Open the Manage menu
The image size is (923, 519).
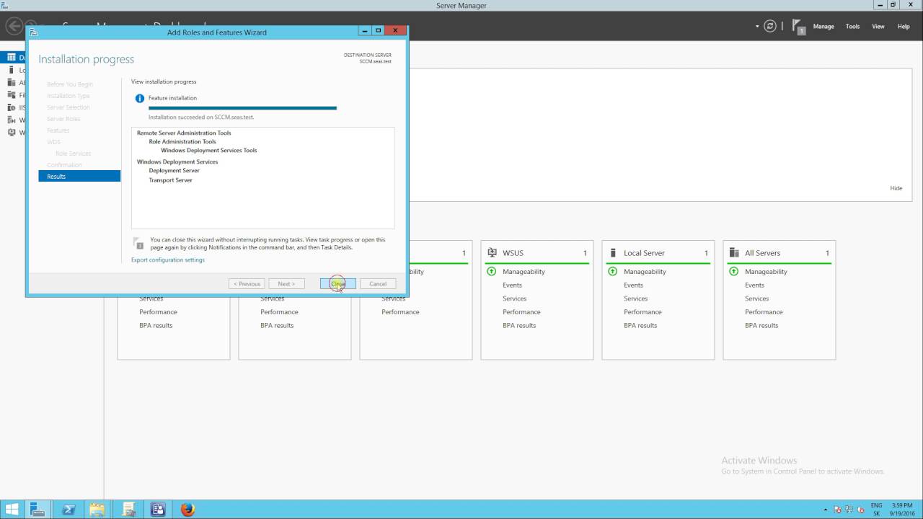point(823,27)
